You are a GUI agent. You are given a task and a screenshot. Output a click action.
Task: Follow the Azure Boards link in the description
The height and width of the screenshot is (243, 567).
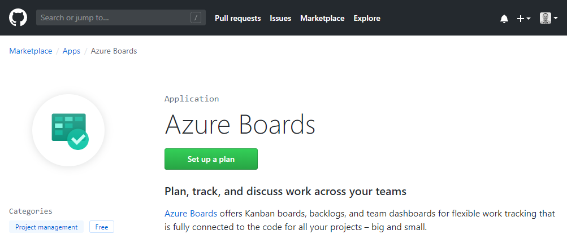pos(191,214)
